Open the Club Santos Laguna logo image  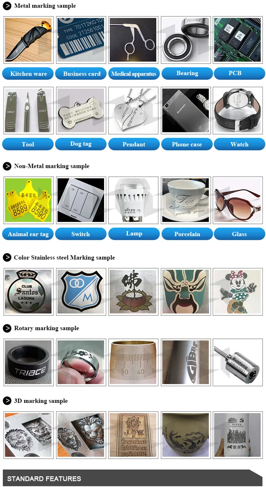(x=28, y=292)
